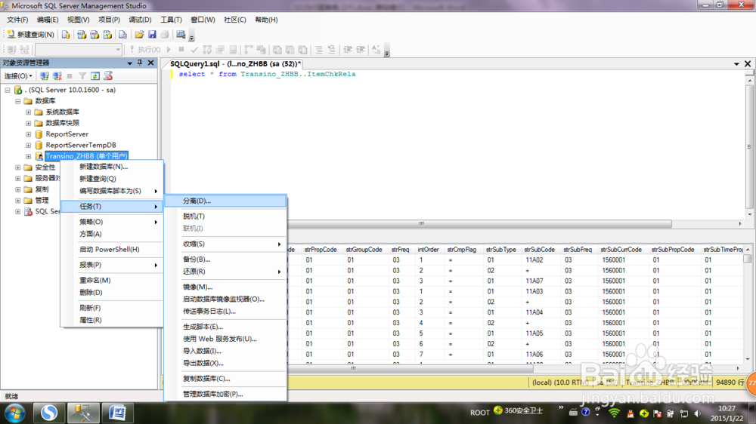Open the 帮助(H) menu

coord(266,20)
